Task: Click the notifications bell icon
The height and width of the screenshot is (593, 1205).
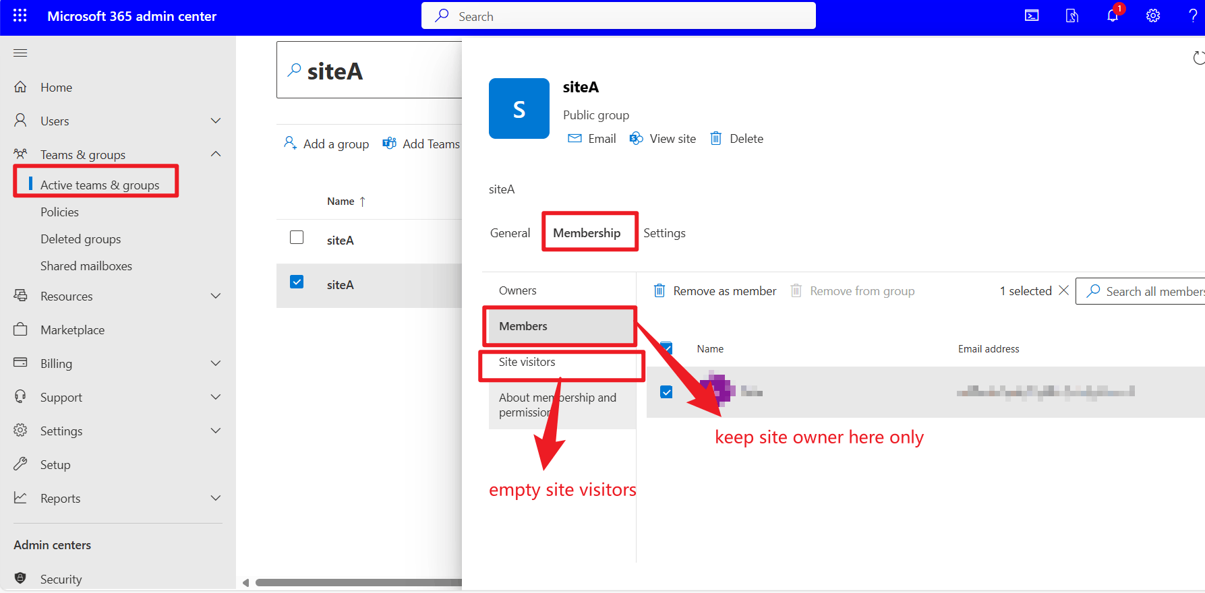Action: tap(1113, 15)
